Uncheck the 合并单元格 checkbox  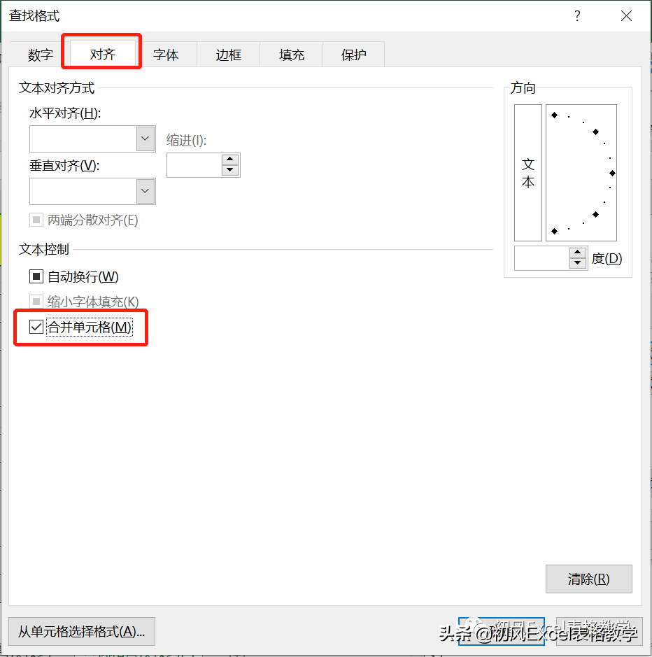click(36, 327)
